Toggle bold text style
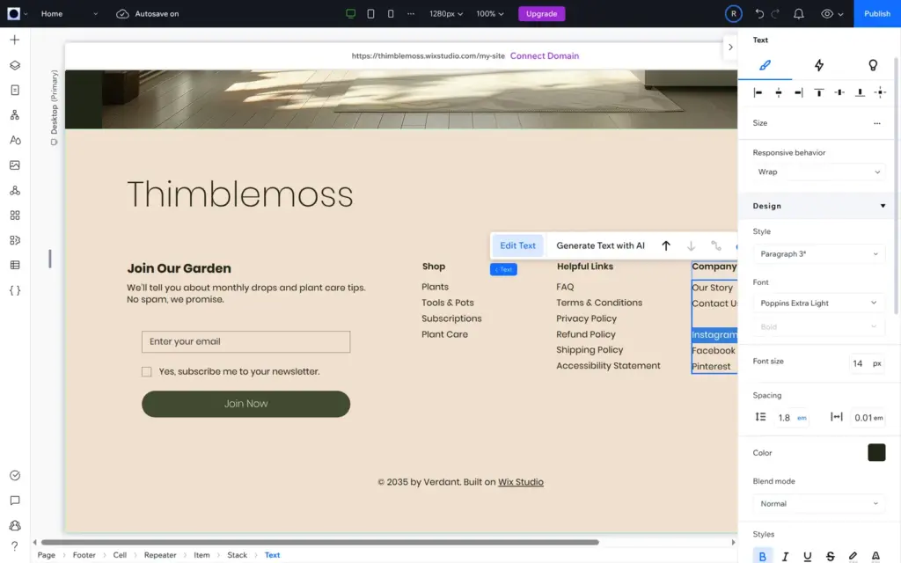This screenshot has height=563, width=901. 763,556
